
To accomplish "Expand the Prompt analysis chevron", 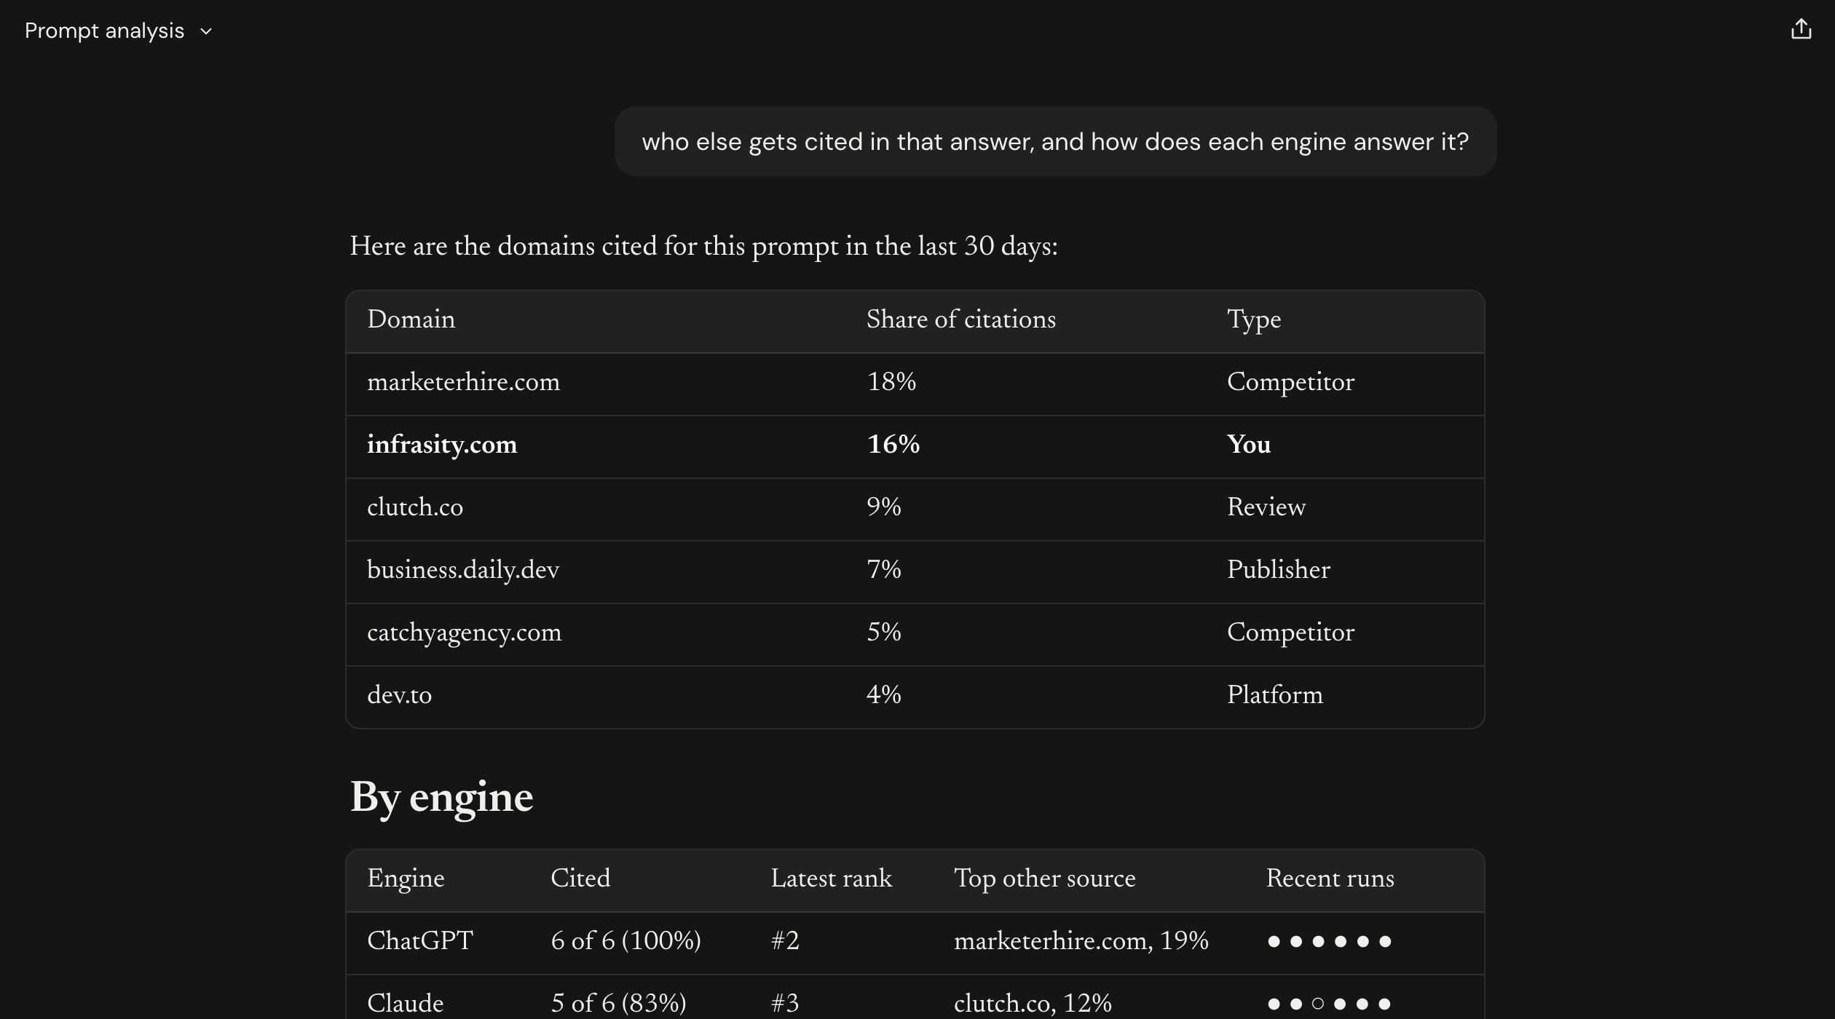I will pos(206,31).
